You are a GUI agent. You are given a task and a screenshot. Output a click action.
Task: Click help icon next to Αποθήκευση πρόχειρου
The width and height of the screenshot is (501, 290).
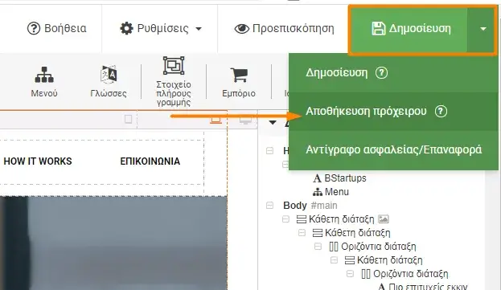(x=441, y=112)
